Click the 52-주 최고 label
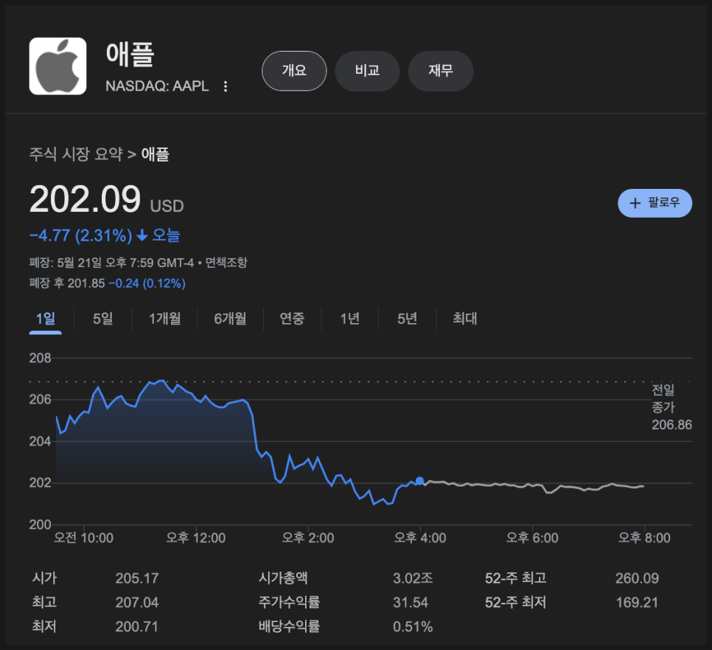Screen dimensions: 712x650 [x=515, y=578]
